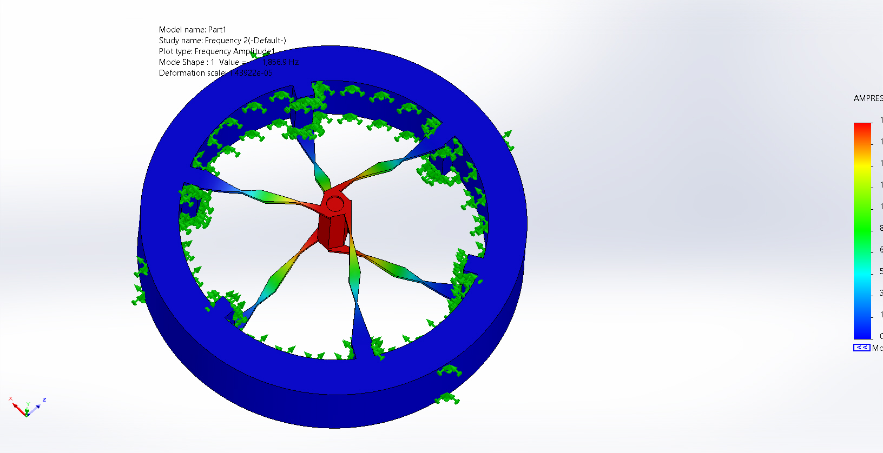Click the "Deformation scale" annotation
Viewport: 883px width, 453px height.
216,73
